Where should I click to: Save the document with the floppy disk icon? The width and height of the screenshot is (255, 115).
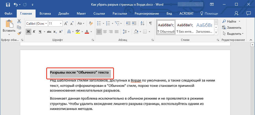pyautogui.click(x=8, y=5)
